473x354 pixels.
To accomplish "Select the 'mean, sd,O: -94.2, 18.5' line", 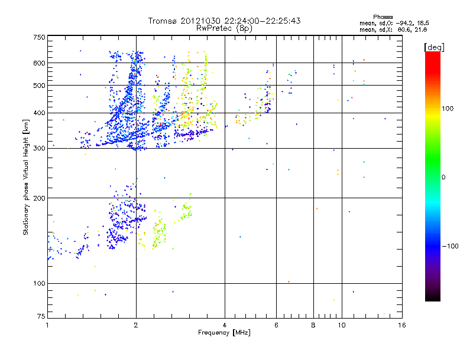I will tap(394, 24).
